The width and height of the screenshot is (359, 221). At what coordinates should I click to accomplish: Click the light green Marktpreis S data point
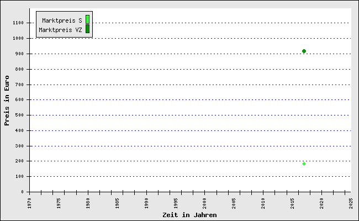[304, 164]
